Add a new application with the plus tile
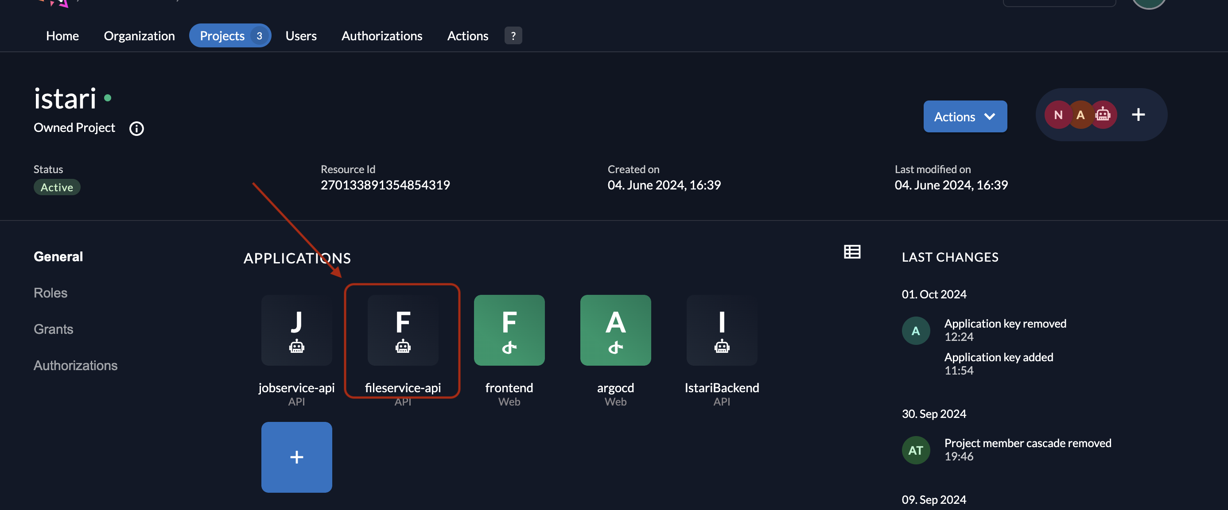 296,457
